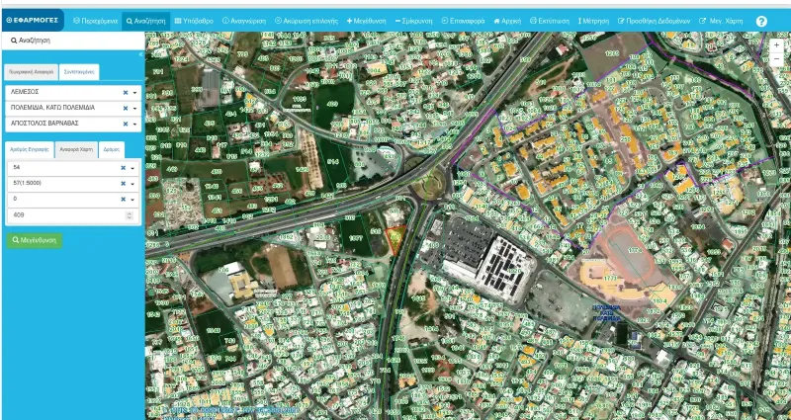Screen dimensions: 791x420
Task: Select the Αναζήτηση search tool in toolbar
Action: [x=145, y=21]
